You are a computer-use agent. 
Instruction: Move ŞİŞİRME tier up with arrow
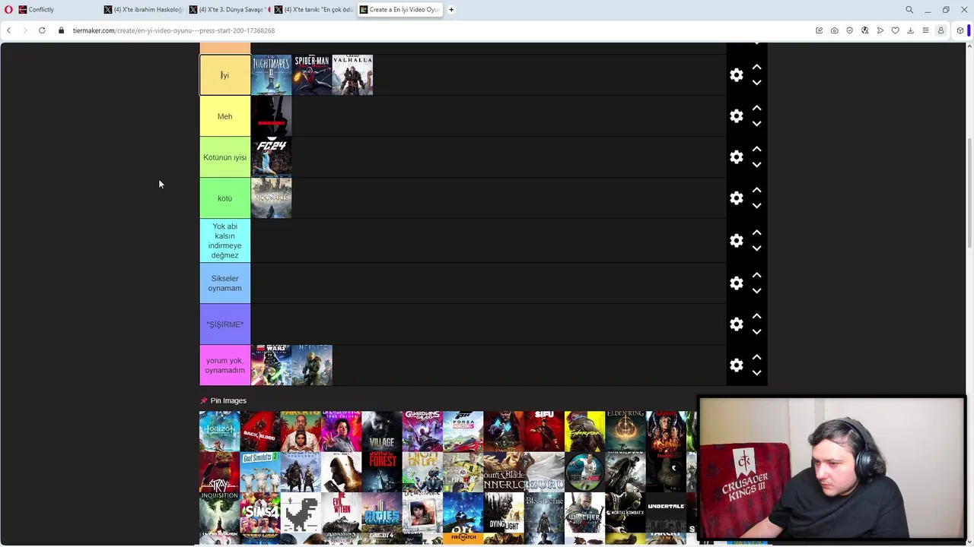click(x=756, y=317)
